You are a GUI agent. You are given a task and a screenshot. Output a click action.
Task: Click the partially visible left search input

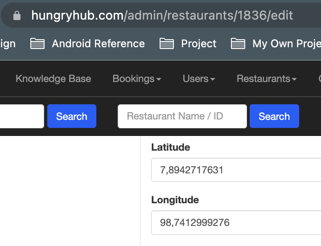point(21,116)
